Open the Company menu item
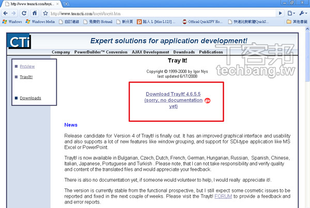Screen dimensions: 310x208 60,52
